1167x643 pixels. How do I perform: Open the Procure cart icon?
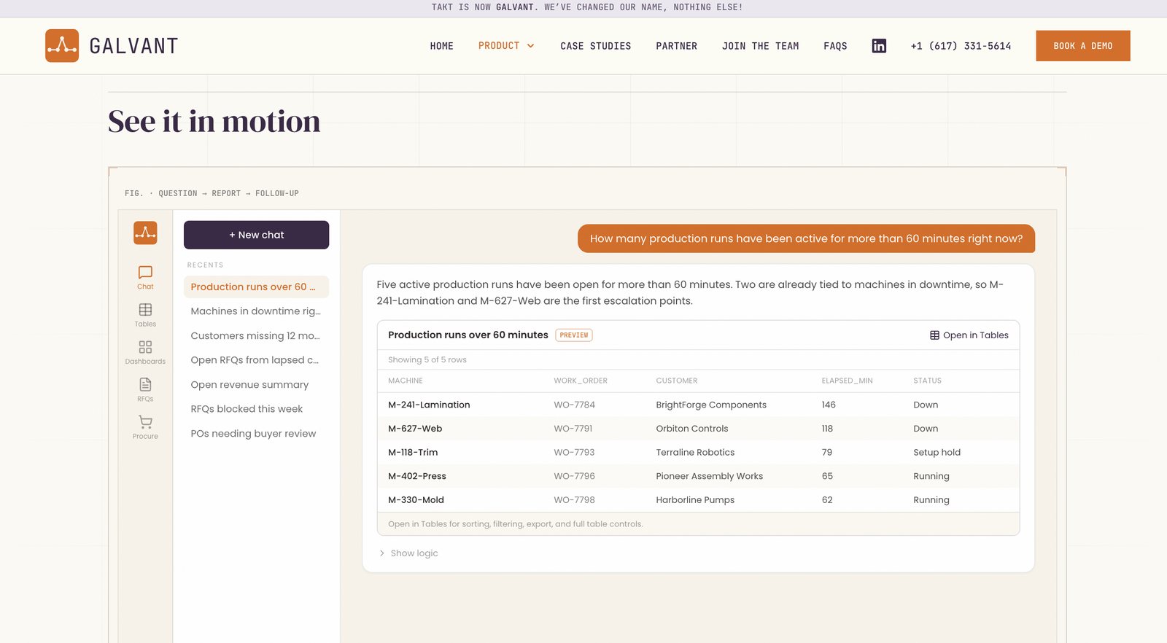pos(145,426)
